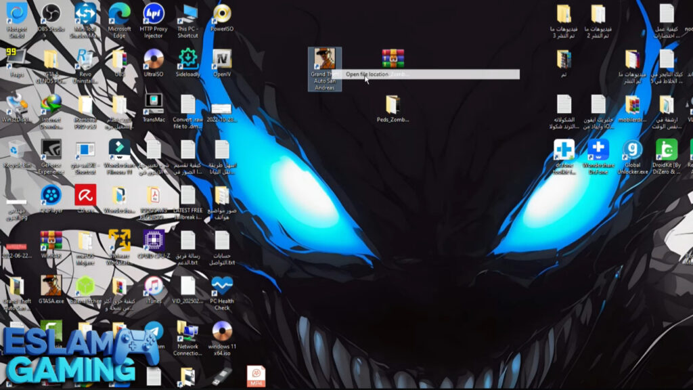Click the windows 11 x64.iso file
Screen dimensions: 693x390
(221, 332)
